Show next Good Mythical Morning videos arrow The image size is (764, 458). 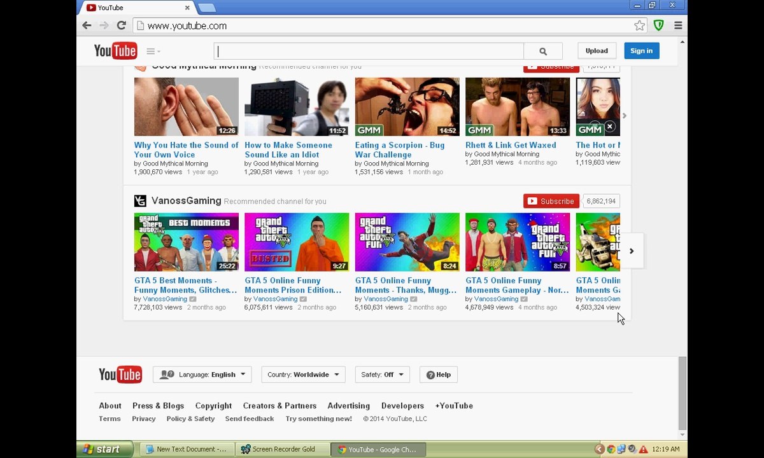tap(625, 116)
